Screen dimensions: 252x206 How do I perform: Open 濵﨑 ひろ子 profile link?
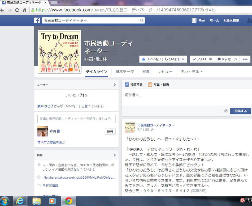(x=45, y=106)
